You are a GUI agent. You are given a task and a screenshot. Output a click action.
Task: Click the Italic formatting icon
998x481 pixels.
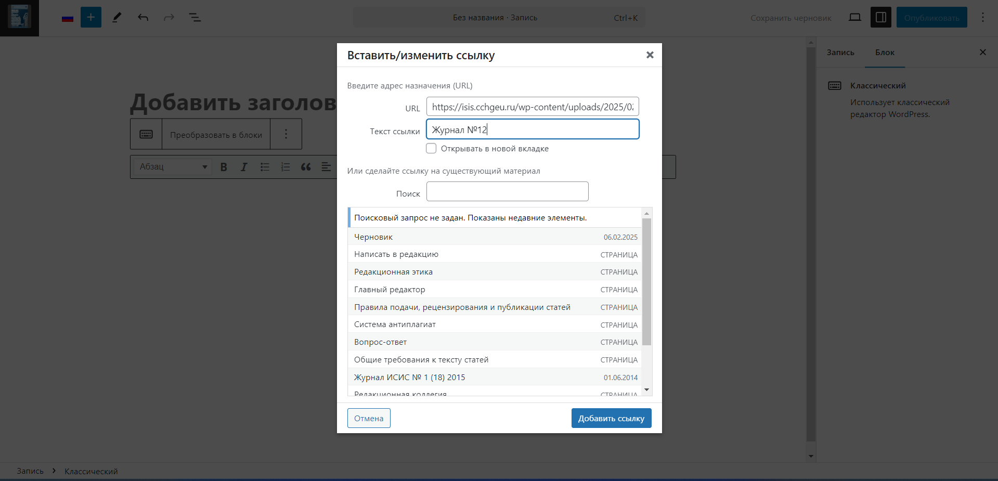click(244, 167)
